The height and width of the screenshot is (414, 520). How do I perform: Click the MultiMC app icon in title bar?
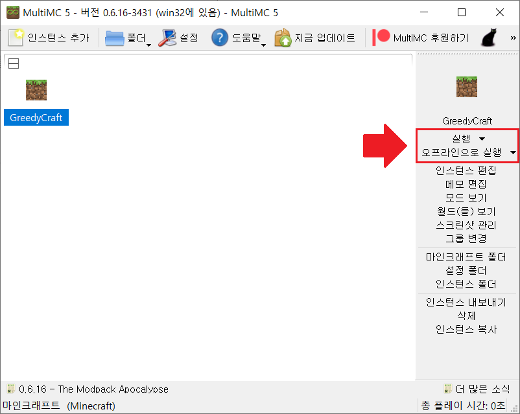[13, 12]
